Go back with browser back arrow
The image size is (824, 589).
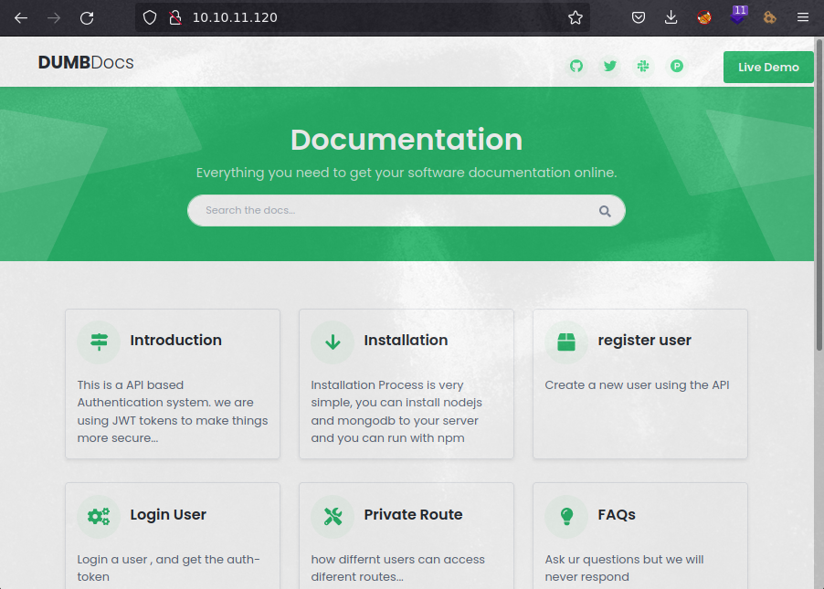pos(21,18)
